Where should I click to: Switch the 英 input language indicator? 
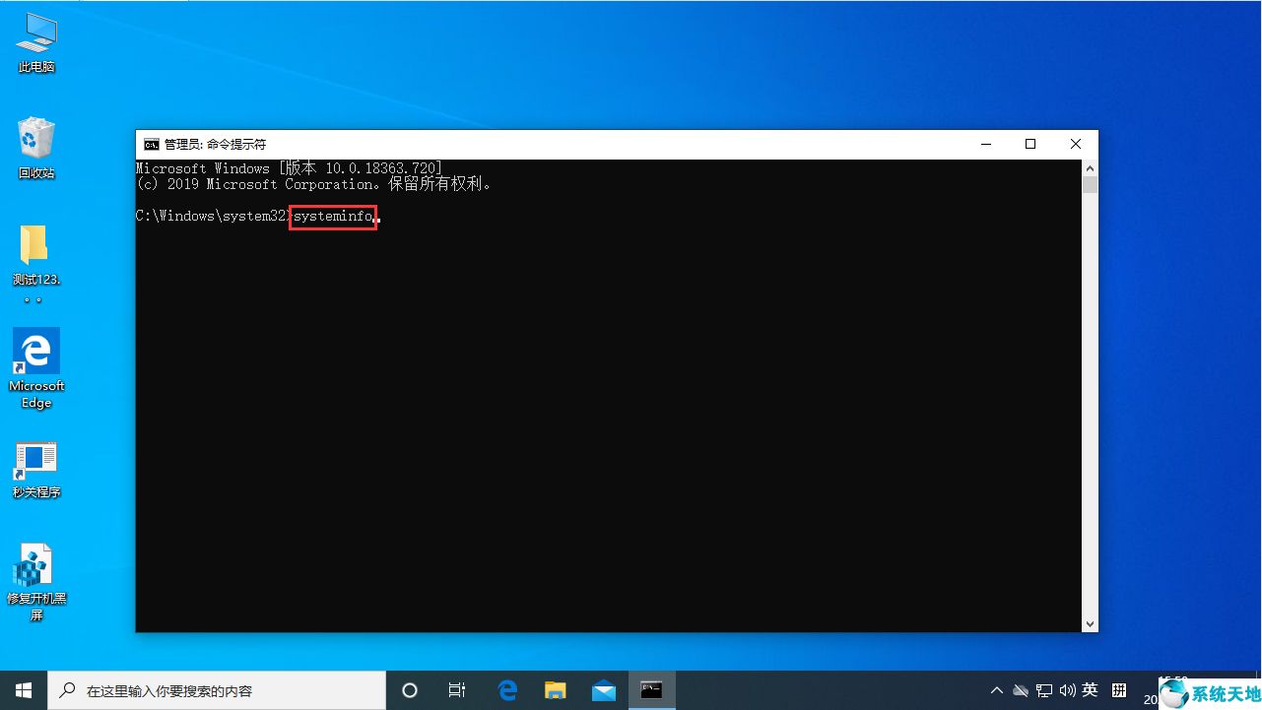1090,690
